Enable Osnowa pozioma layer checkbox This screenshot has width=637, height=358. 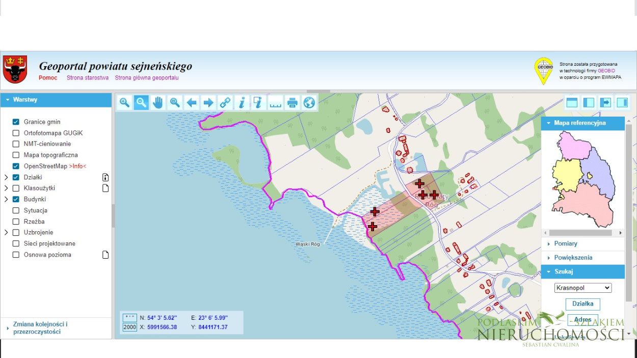click(16, 255)
